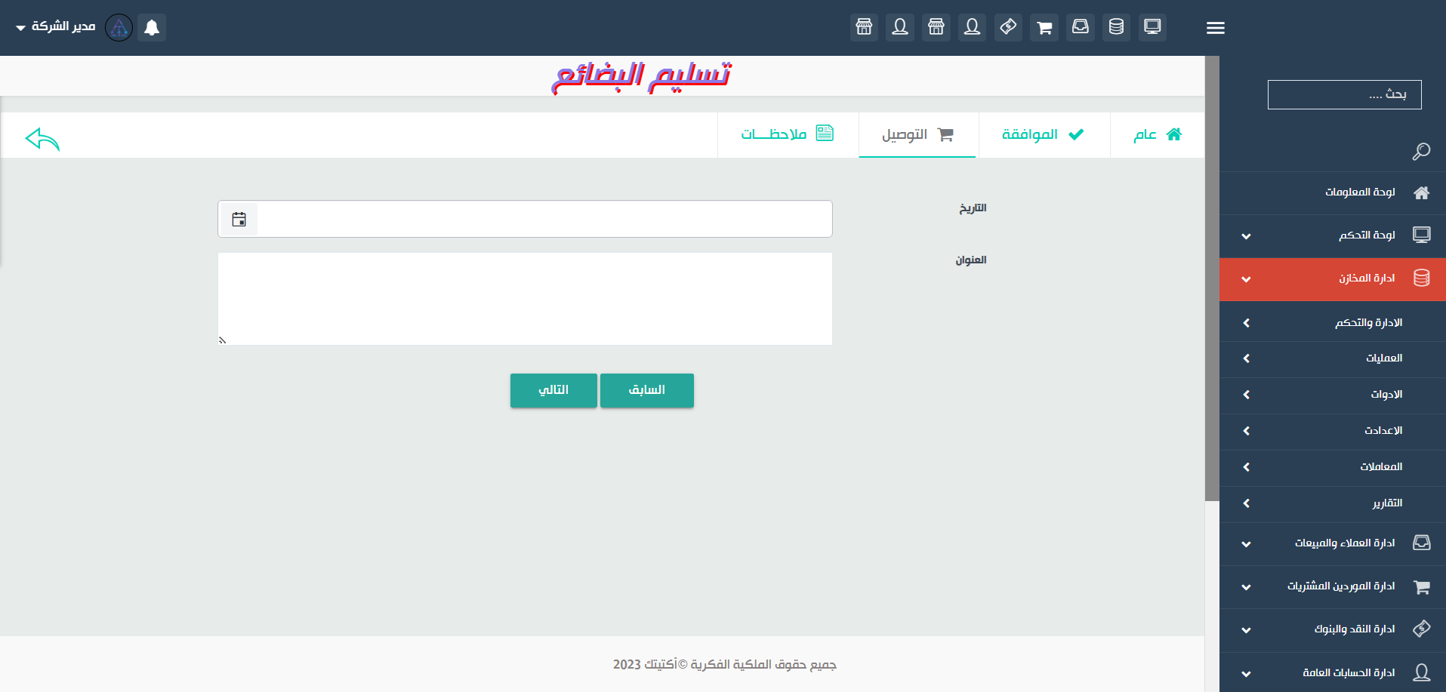Click the database icon beside ادارة المخازن
The height and width of the screenshot is (692, 1446).
1422,278
